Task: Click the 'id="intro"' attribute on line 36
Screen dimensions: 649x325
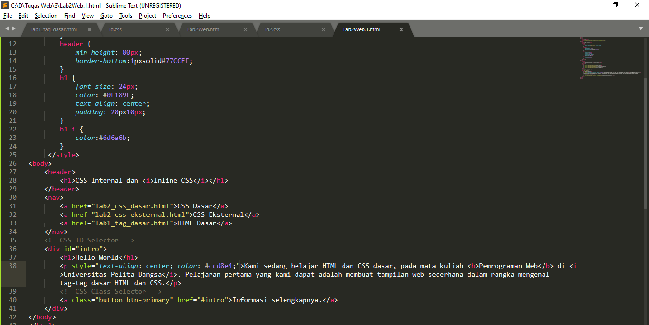Action: point(83,249)
